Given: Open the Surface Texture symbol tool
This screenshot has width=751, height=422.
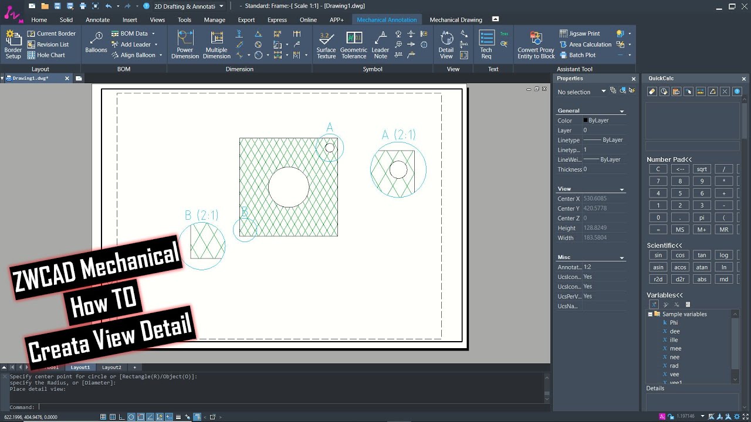Looking at the screenshot, I should coord(326,45).
